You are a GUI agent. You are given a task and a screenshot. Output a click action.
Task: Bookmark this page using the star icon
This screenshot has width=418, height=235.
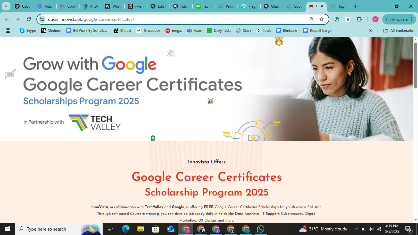coord(322,19)
